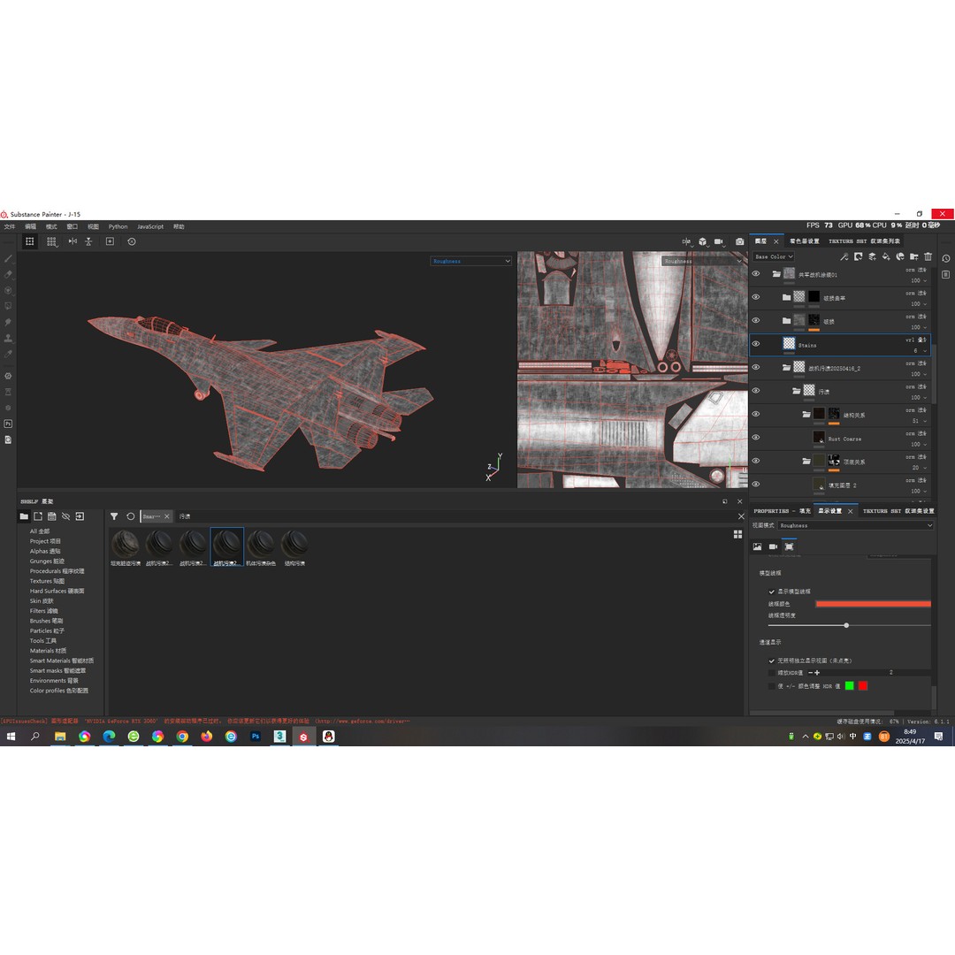955x955 pixels.
Task: Select the Environments shelf category
Action: click(x=54, y=681)
